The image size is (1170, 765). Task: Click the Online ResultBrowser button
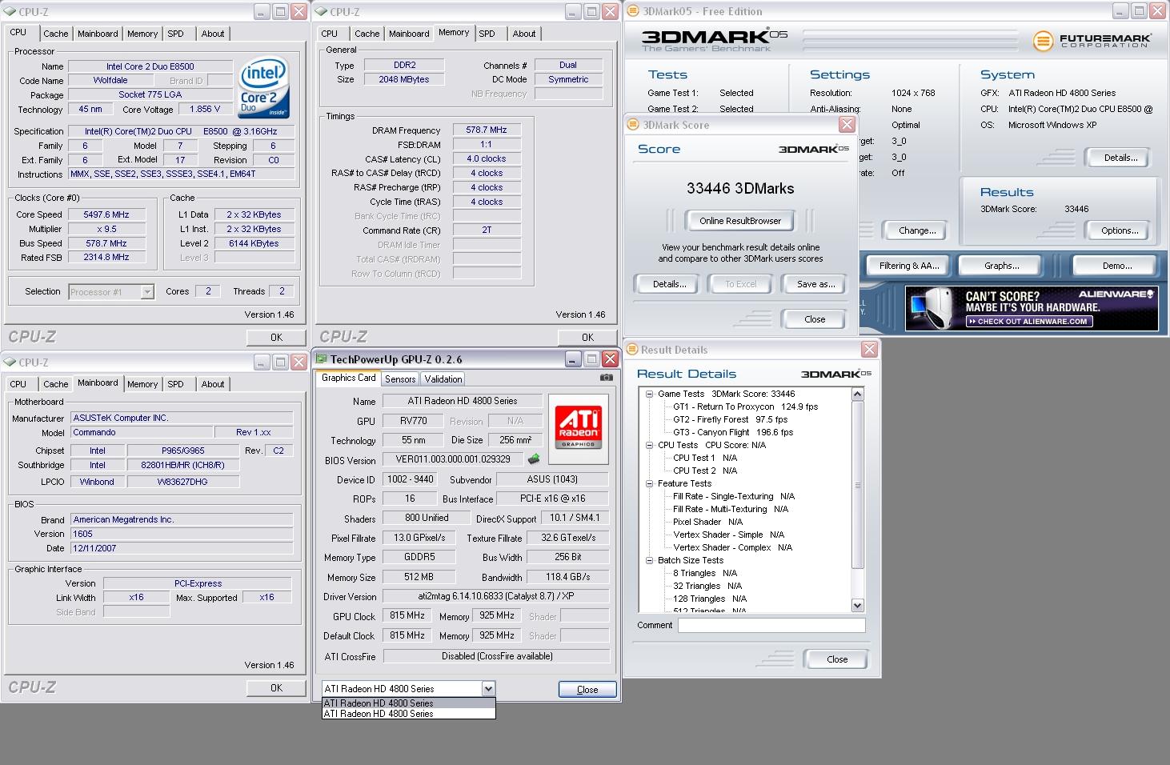(740, 221)
